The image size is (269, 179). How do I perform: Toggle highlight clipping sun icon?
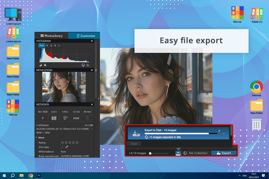click(45, 65)
